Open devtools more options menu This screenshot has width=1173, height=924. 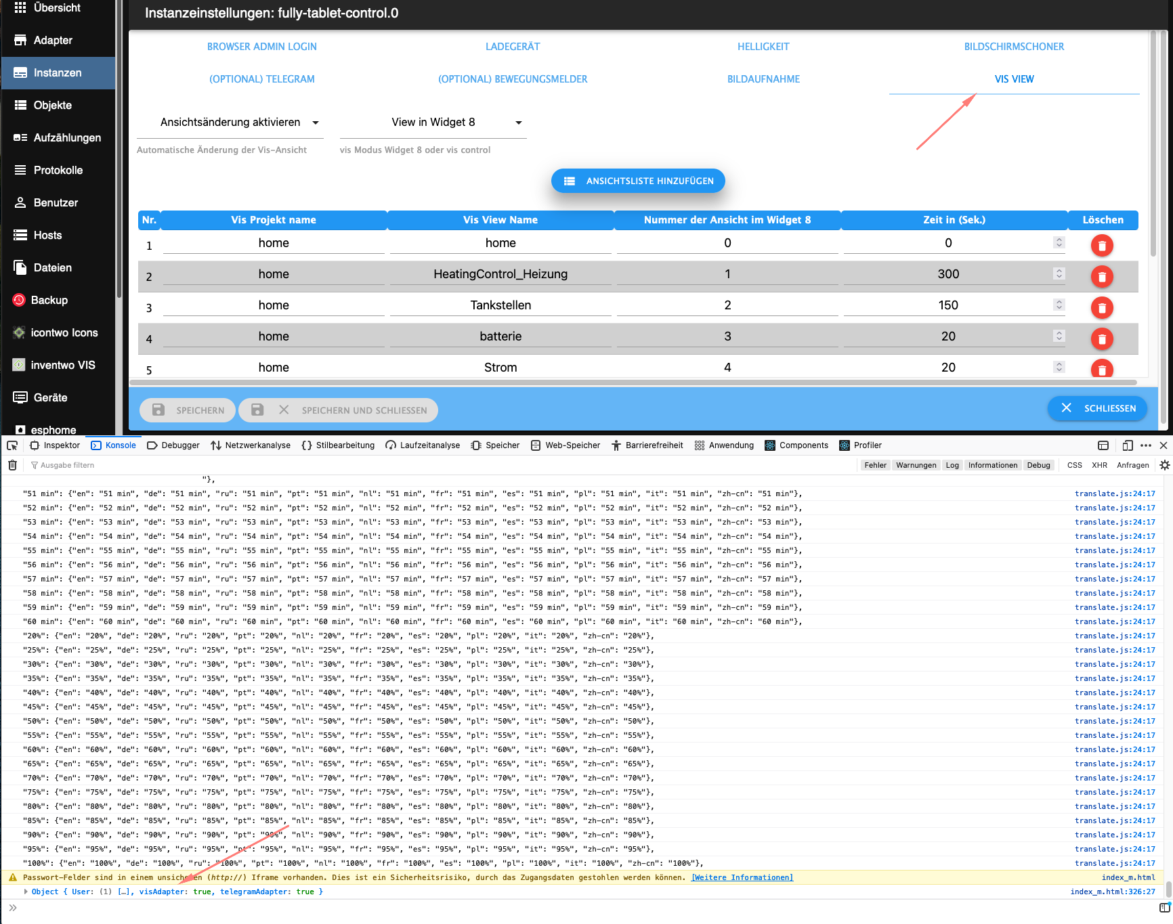coord(1146,445)
